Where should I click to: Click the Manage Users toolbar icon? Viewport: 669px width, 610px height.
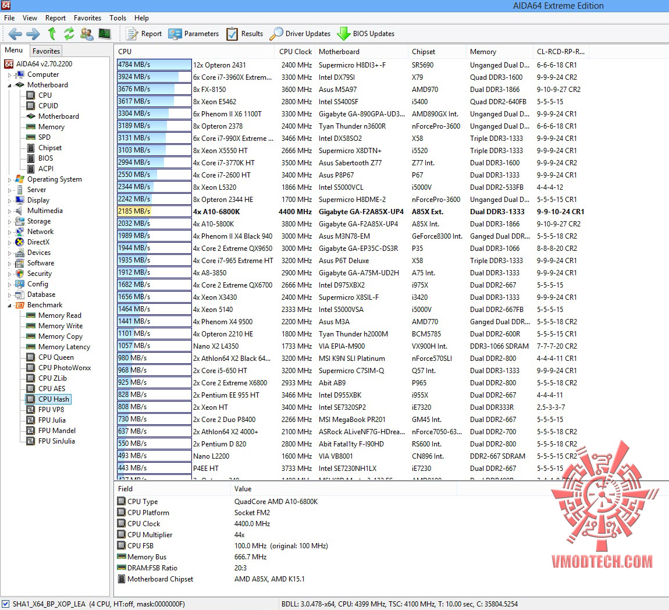point(87,34)
